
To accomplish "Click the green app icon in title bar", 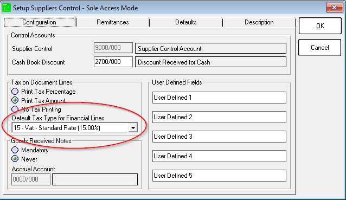I will coord(7,8).
